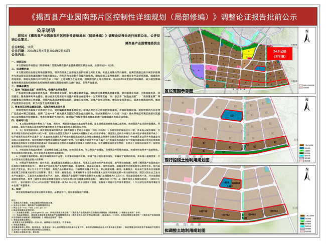Click the yellow parcel on location map
The width and height of the screenshot is (326, 244).
(x=248, y=52)
